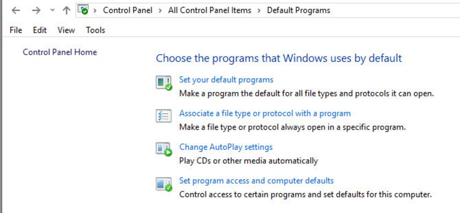Expand the chevron before Control Panel breadcrumb

coord(95,11)
